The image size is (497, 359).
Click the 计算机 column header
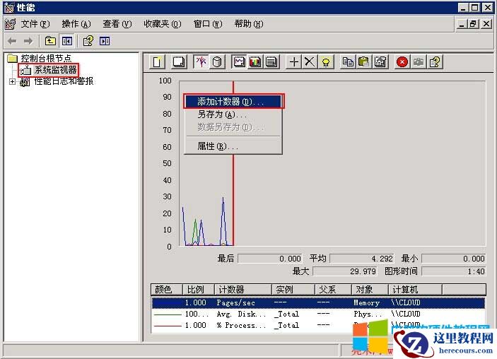tap(415, 289)
